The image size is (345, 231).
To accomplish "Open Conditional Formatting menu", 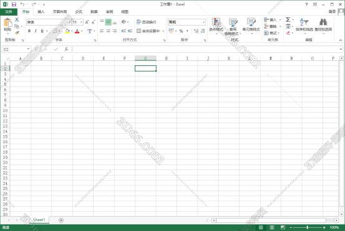I will 216,26.
